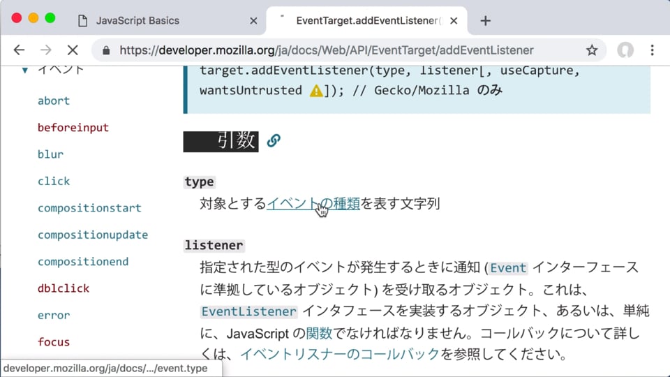Open the Event interface link

click(509, 268)
